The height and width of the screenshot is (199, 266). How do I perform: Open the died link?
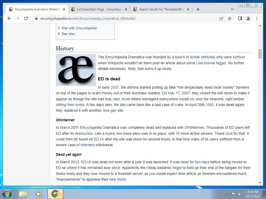116,99
